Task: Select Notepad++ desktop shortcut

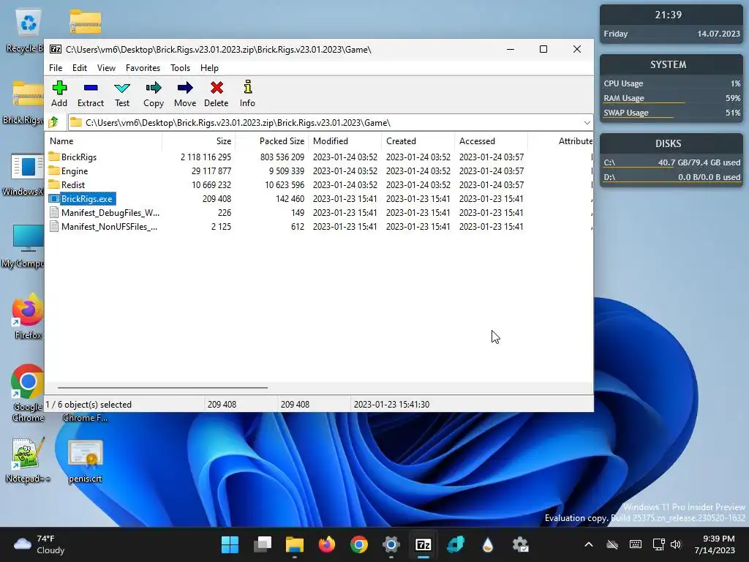Action: click(x=27, y=460)
